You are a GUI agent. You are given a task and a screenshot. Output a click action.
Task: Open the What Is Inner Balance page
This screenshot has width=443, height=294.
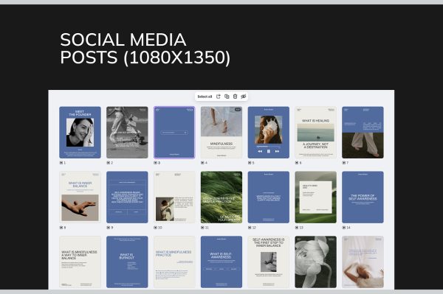click(80, 197)
